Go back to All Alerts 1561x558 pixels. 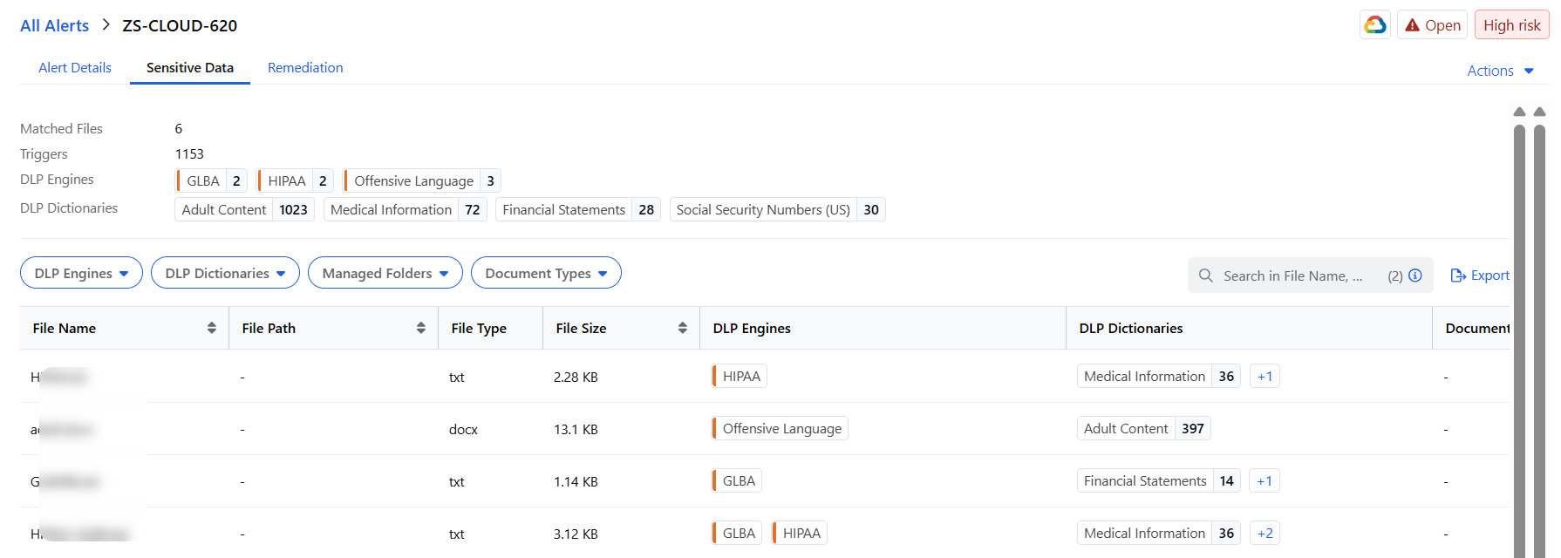54,25
